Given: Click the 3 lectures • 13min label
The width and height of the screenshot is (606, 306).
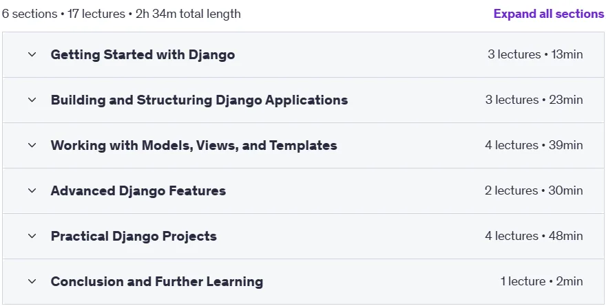Looking at the screenshot, I should pos(535,54).
